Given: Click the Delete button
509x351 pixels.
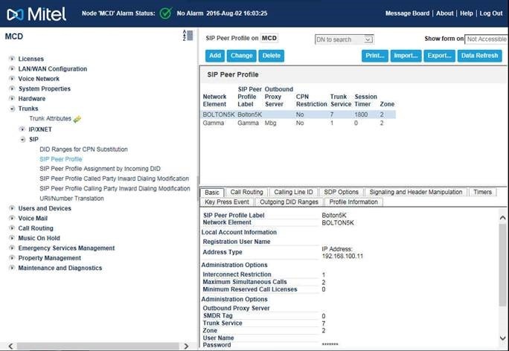Looking at the screenshot, I should click(x=272, y=56).
